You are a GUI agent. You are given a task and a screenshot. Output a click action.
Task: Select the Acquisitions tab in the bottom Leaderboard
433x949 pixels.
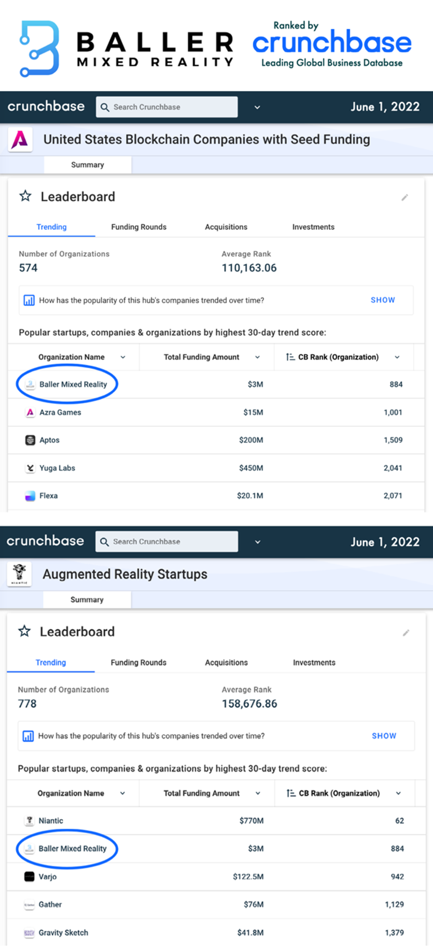click(226, 662)
